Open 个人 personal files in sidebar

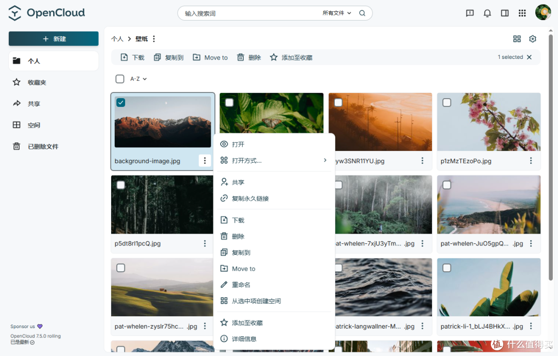click(53, 61)
